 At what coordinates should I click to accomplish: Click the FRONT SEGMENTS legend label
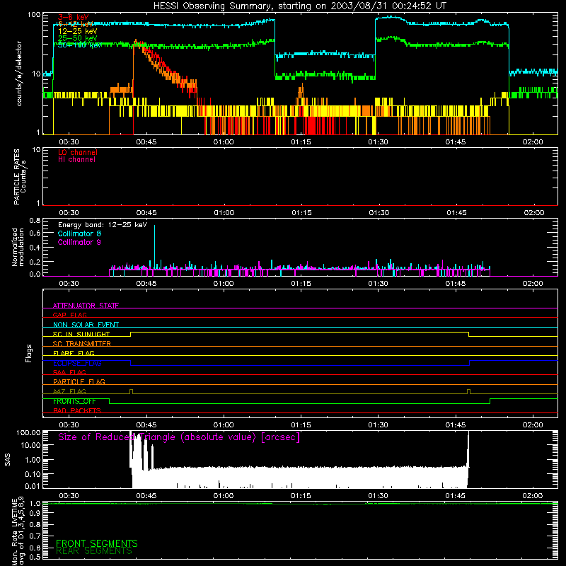[x=97, y=543]
